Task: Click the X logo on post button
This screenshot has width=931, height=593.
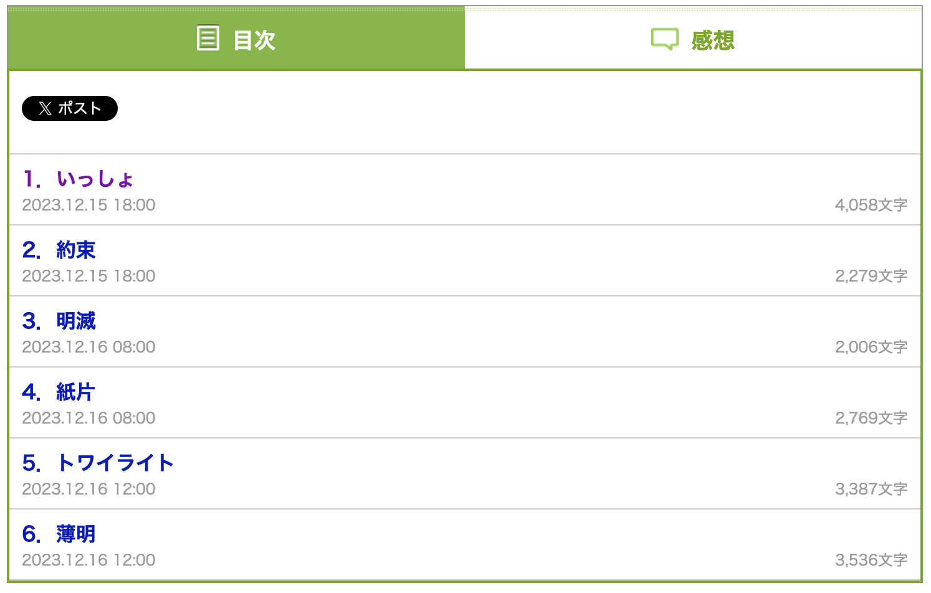Action: pyautogui.click(x=45, y=108)
